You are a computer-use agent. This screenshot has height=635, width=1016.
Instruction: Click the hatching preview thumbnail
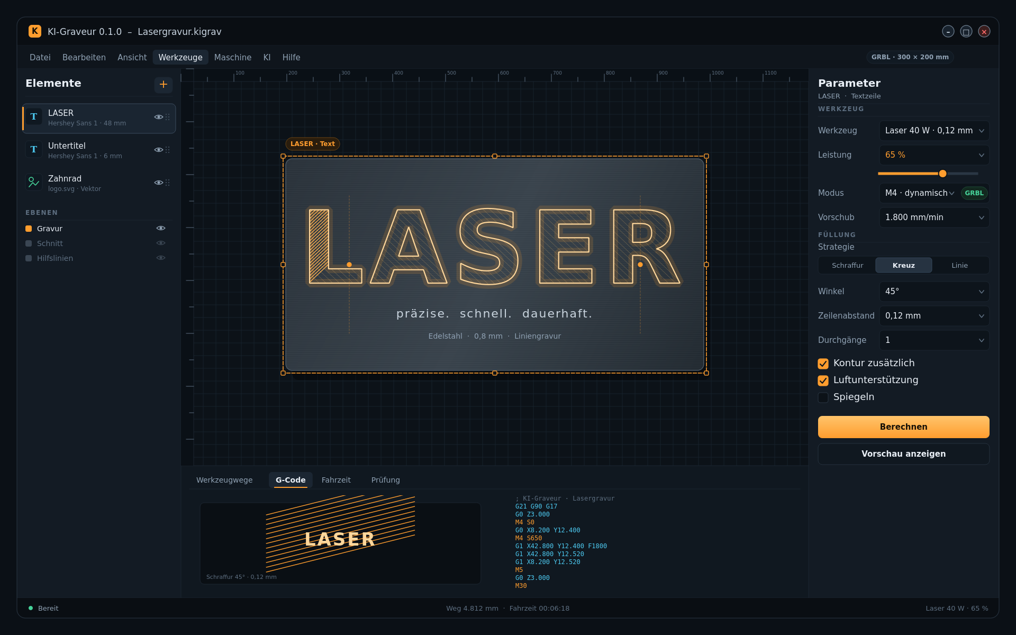coord(340,543)
